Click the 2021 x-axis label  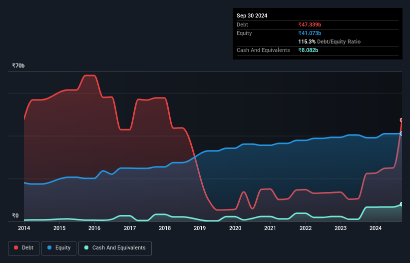coord(270,228)
